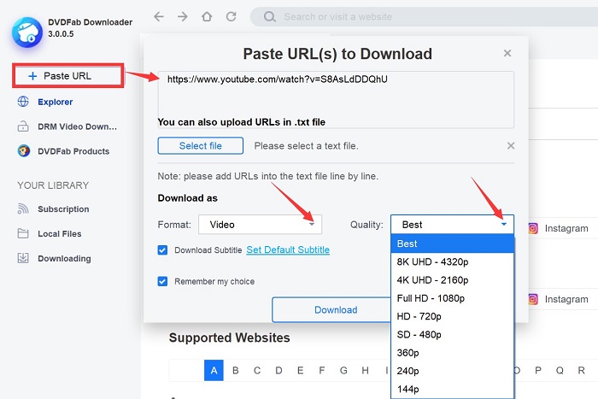Go forward with the right arrow icon
598x399 pixels.
(183, 16)
